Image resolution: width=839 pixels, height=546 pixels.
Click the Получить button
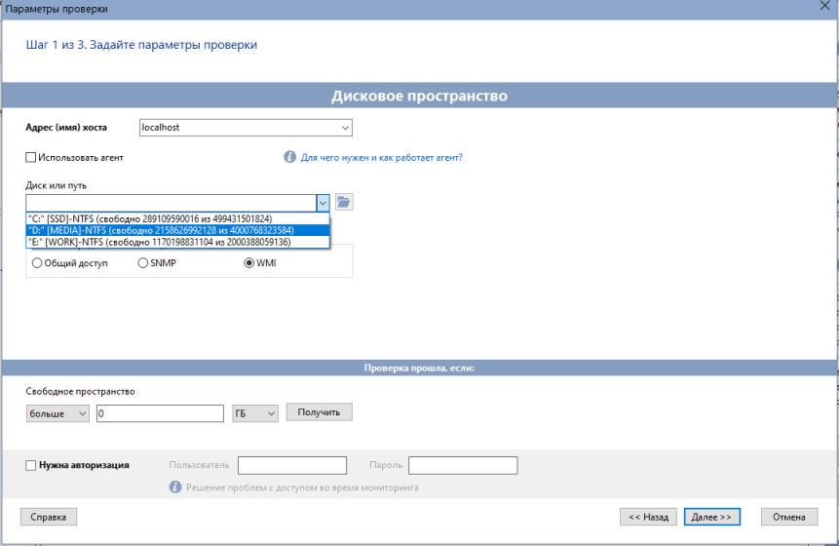(319, 412)
